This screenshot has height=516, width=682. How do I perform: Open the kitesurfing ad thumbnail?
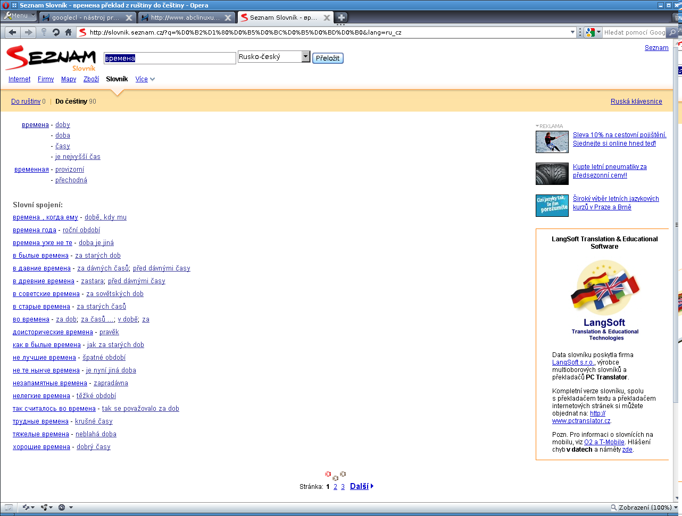[552, 142]
